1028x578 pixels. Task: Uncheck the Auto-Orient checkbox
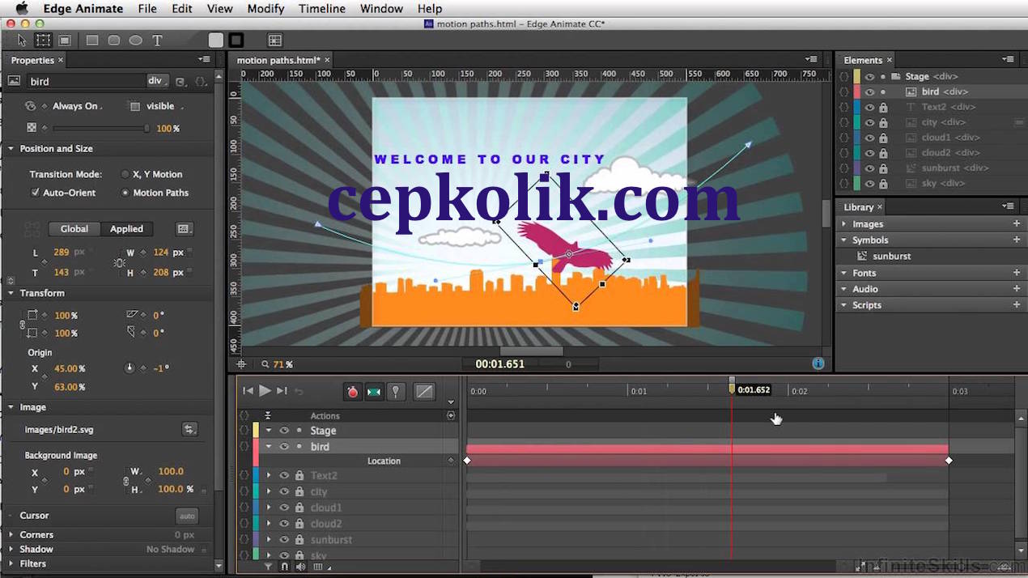tap(35, 193)
